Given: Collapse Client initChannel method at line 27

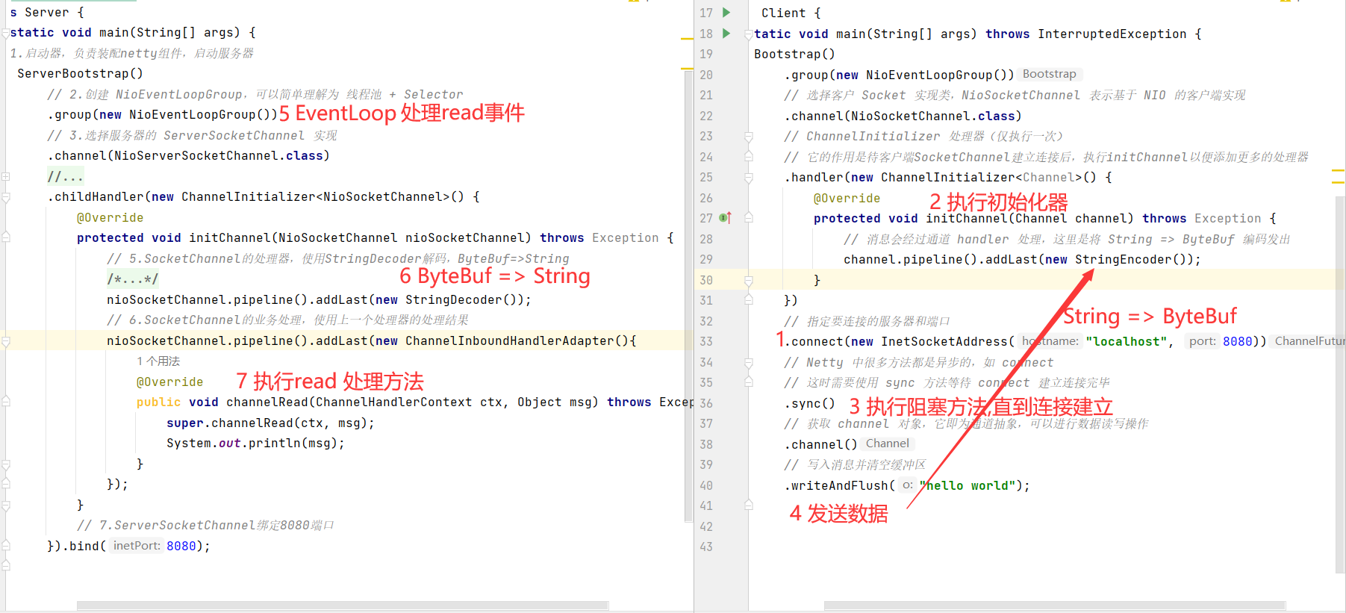Looking at the screenshot, I should click(748, 218).
